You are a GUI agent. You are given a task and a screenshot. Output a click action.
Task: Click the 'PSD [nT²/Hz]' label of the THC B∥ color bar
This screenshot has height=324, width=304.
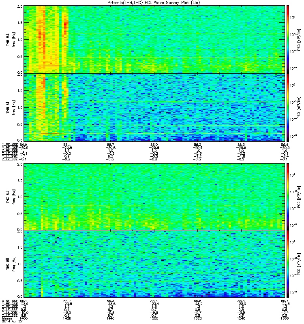299,264
